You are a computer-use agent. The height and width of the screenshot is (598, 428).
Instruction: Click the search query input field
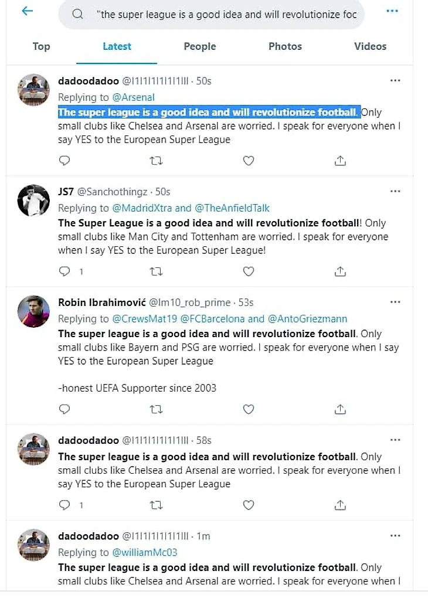229,15
